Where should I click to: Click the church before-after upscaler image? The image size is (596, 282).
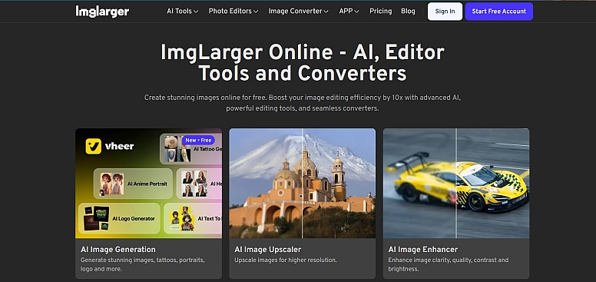(302, 183)
